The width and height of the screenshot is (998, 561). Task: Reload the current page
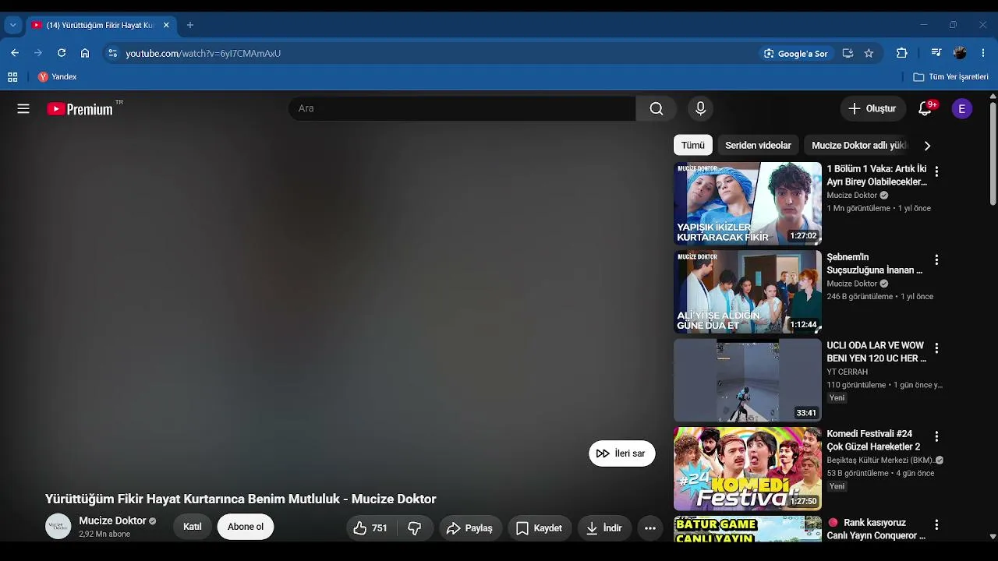[x=62, y=53]
